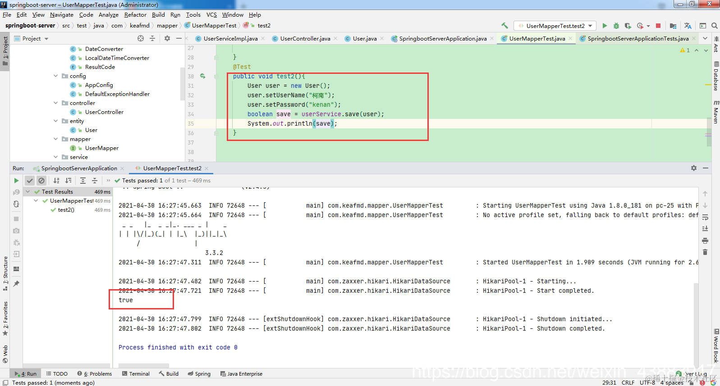
Task: Open Search Everywhere magnifier icon
Action: (715, 26)
